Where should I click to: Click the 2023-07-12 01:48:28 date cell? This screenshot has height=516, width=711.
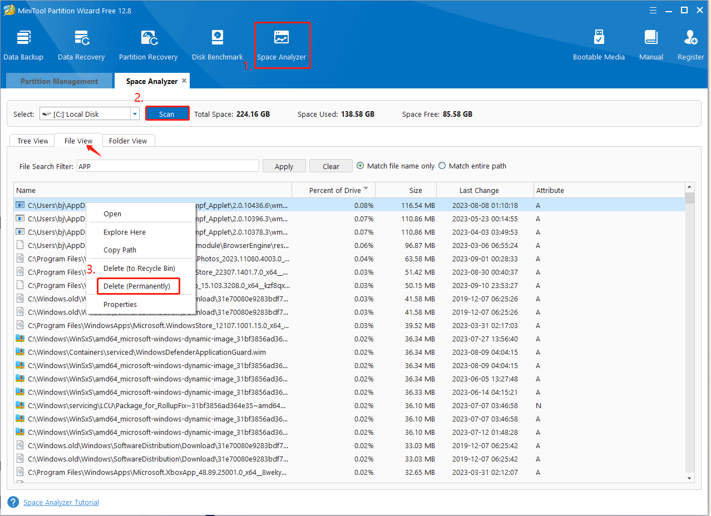[x=485, y=432]
